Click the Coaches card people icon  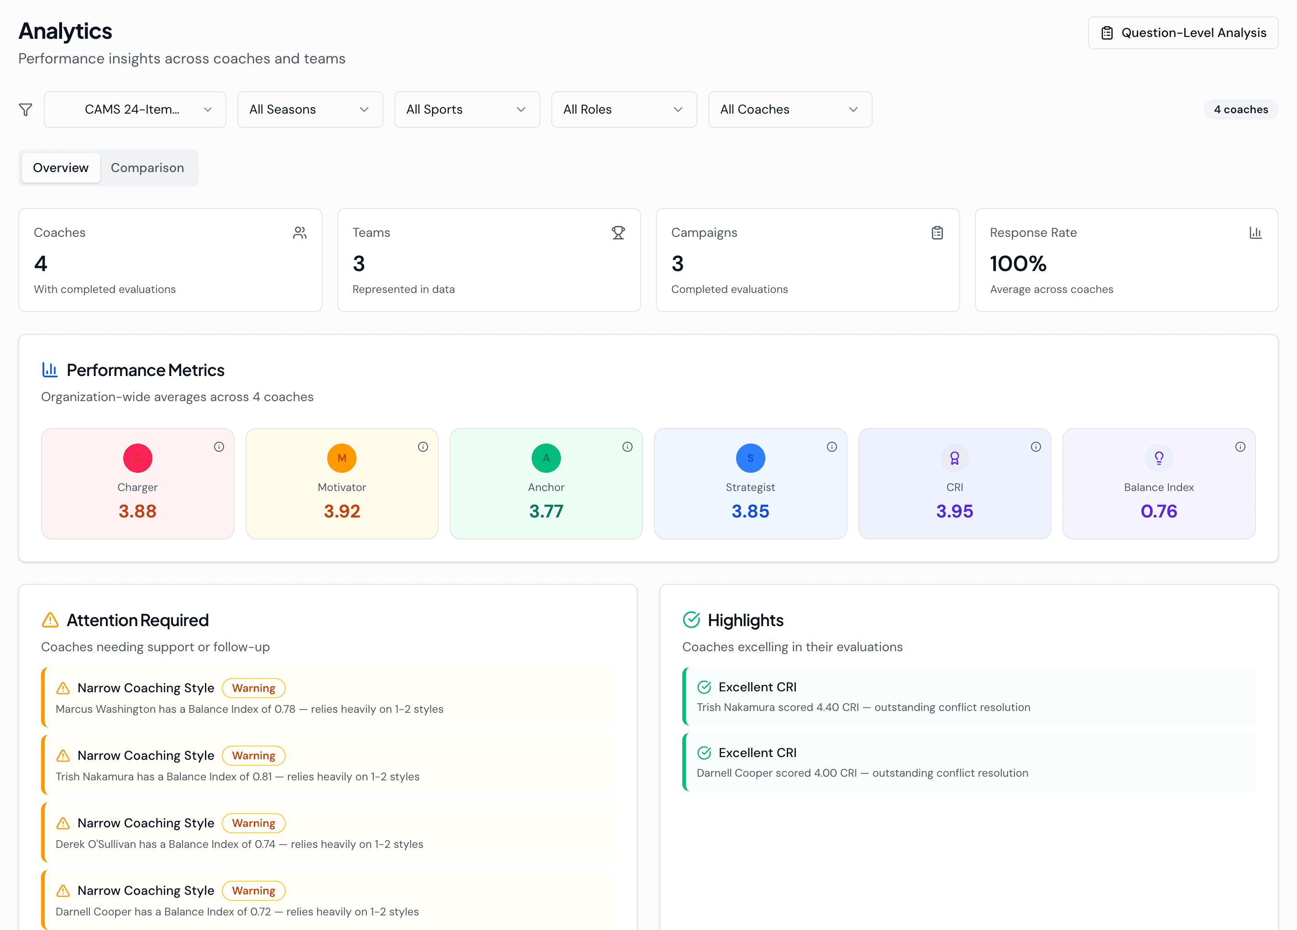coord(300,233)
